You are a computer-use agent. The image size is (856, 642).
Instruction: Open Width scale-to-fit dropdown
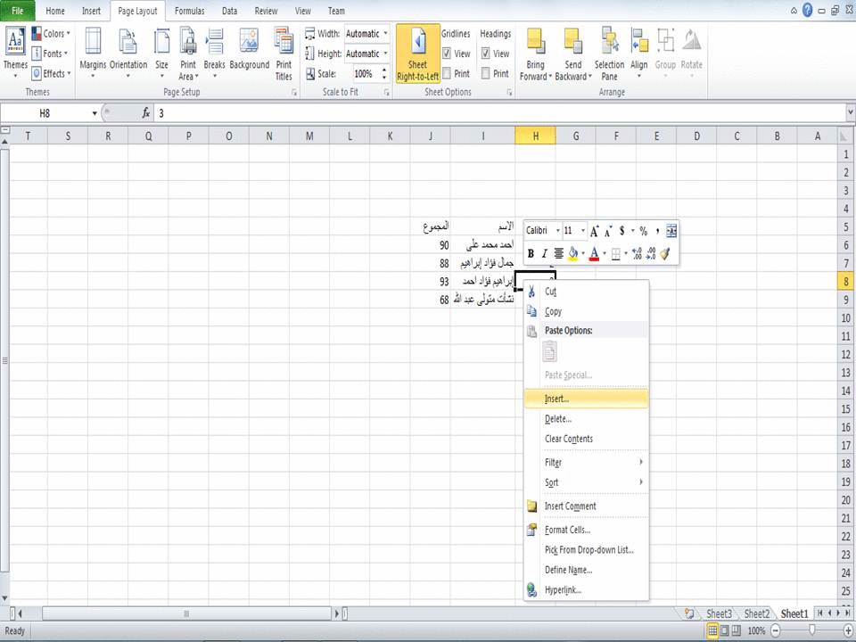[x=385, y=34]
